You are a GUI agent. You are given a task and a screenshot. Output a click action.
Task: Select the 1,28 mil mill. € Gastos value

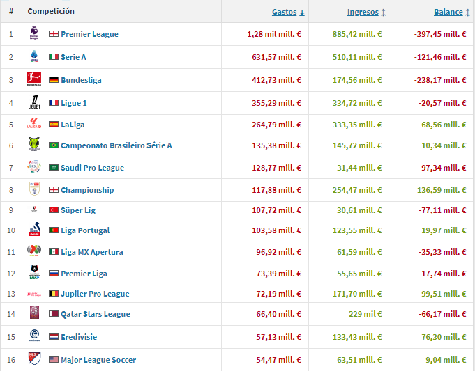point(274,34)
